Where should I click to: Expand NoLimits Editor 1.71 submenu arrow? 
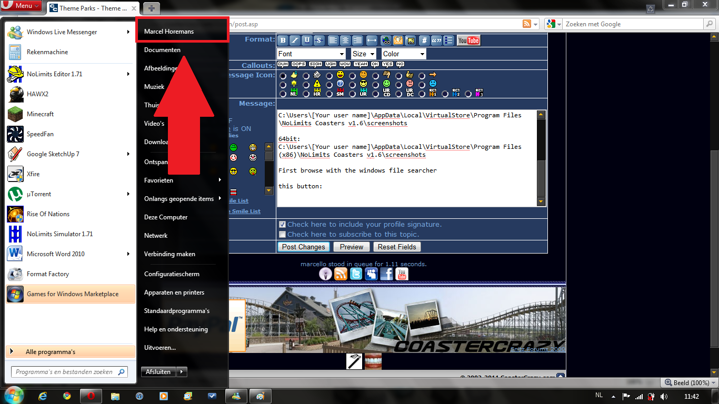point(128,74)
